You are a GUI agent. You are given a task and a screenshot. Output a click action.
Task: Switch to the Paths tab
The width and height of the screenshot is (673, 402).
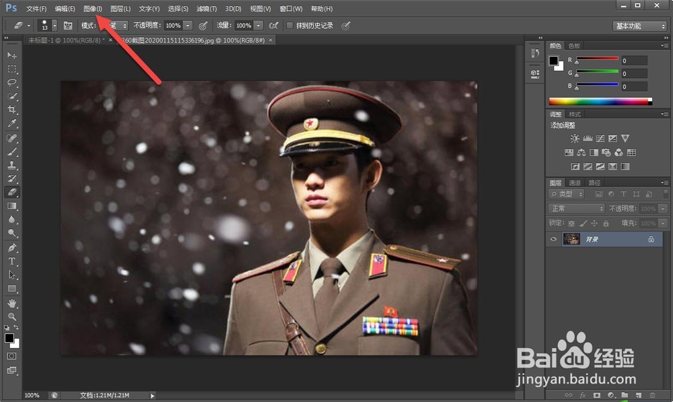pyautogui.click(x=594, y=182)
